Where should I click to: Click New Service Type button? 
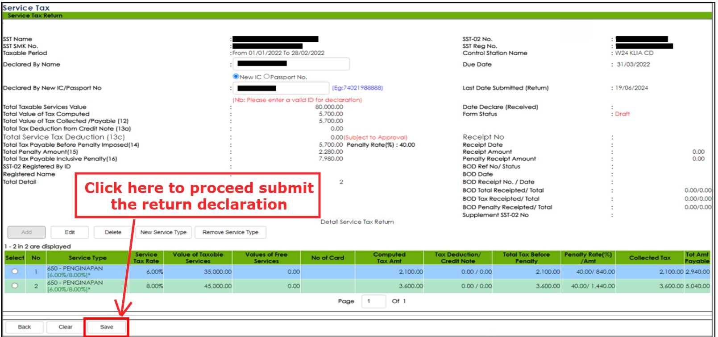[163, 232]
